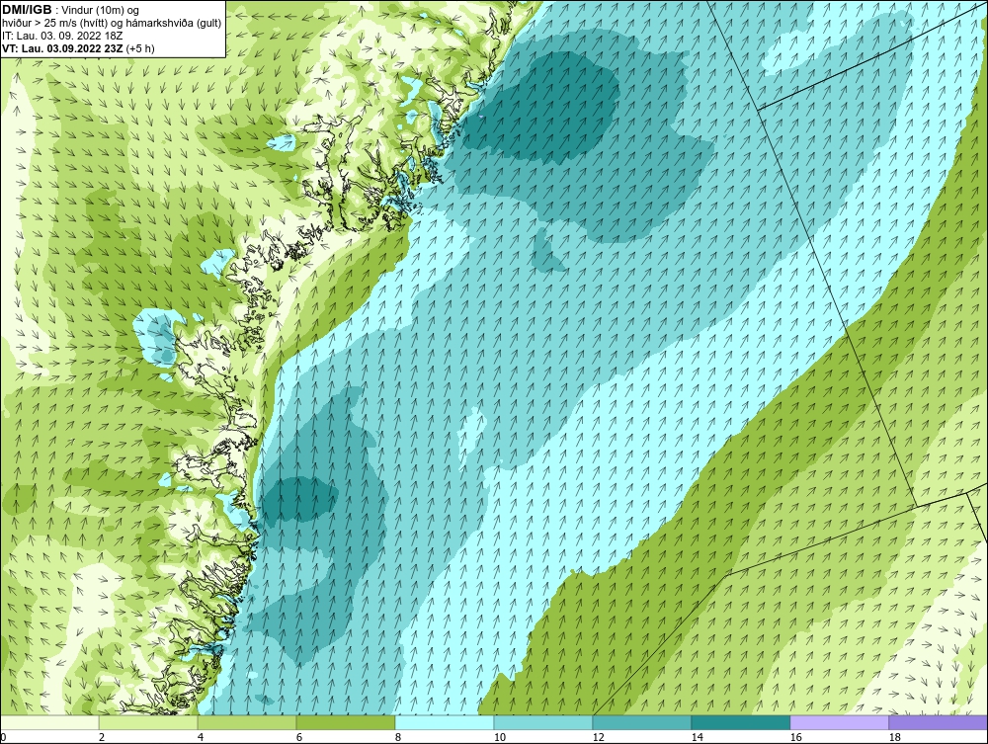Image resolution: width=988 pixels, height=744 pixels.
Task: Click the 6–8 m/s olive green swatch
Action: (345, 722)
